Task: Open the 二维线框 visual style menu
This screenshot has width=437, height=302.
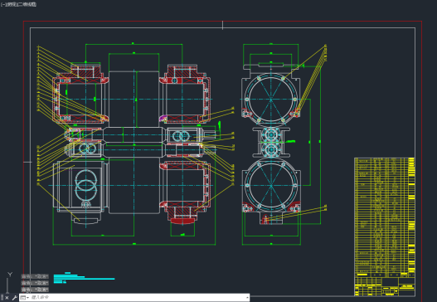Action: tap(27, 4)
